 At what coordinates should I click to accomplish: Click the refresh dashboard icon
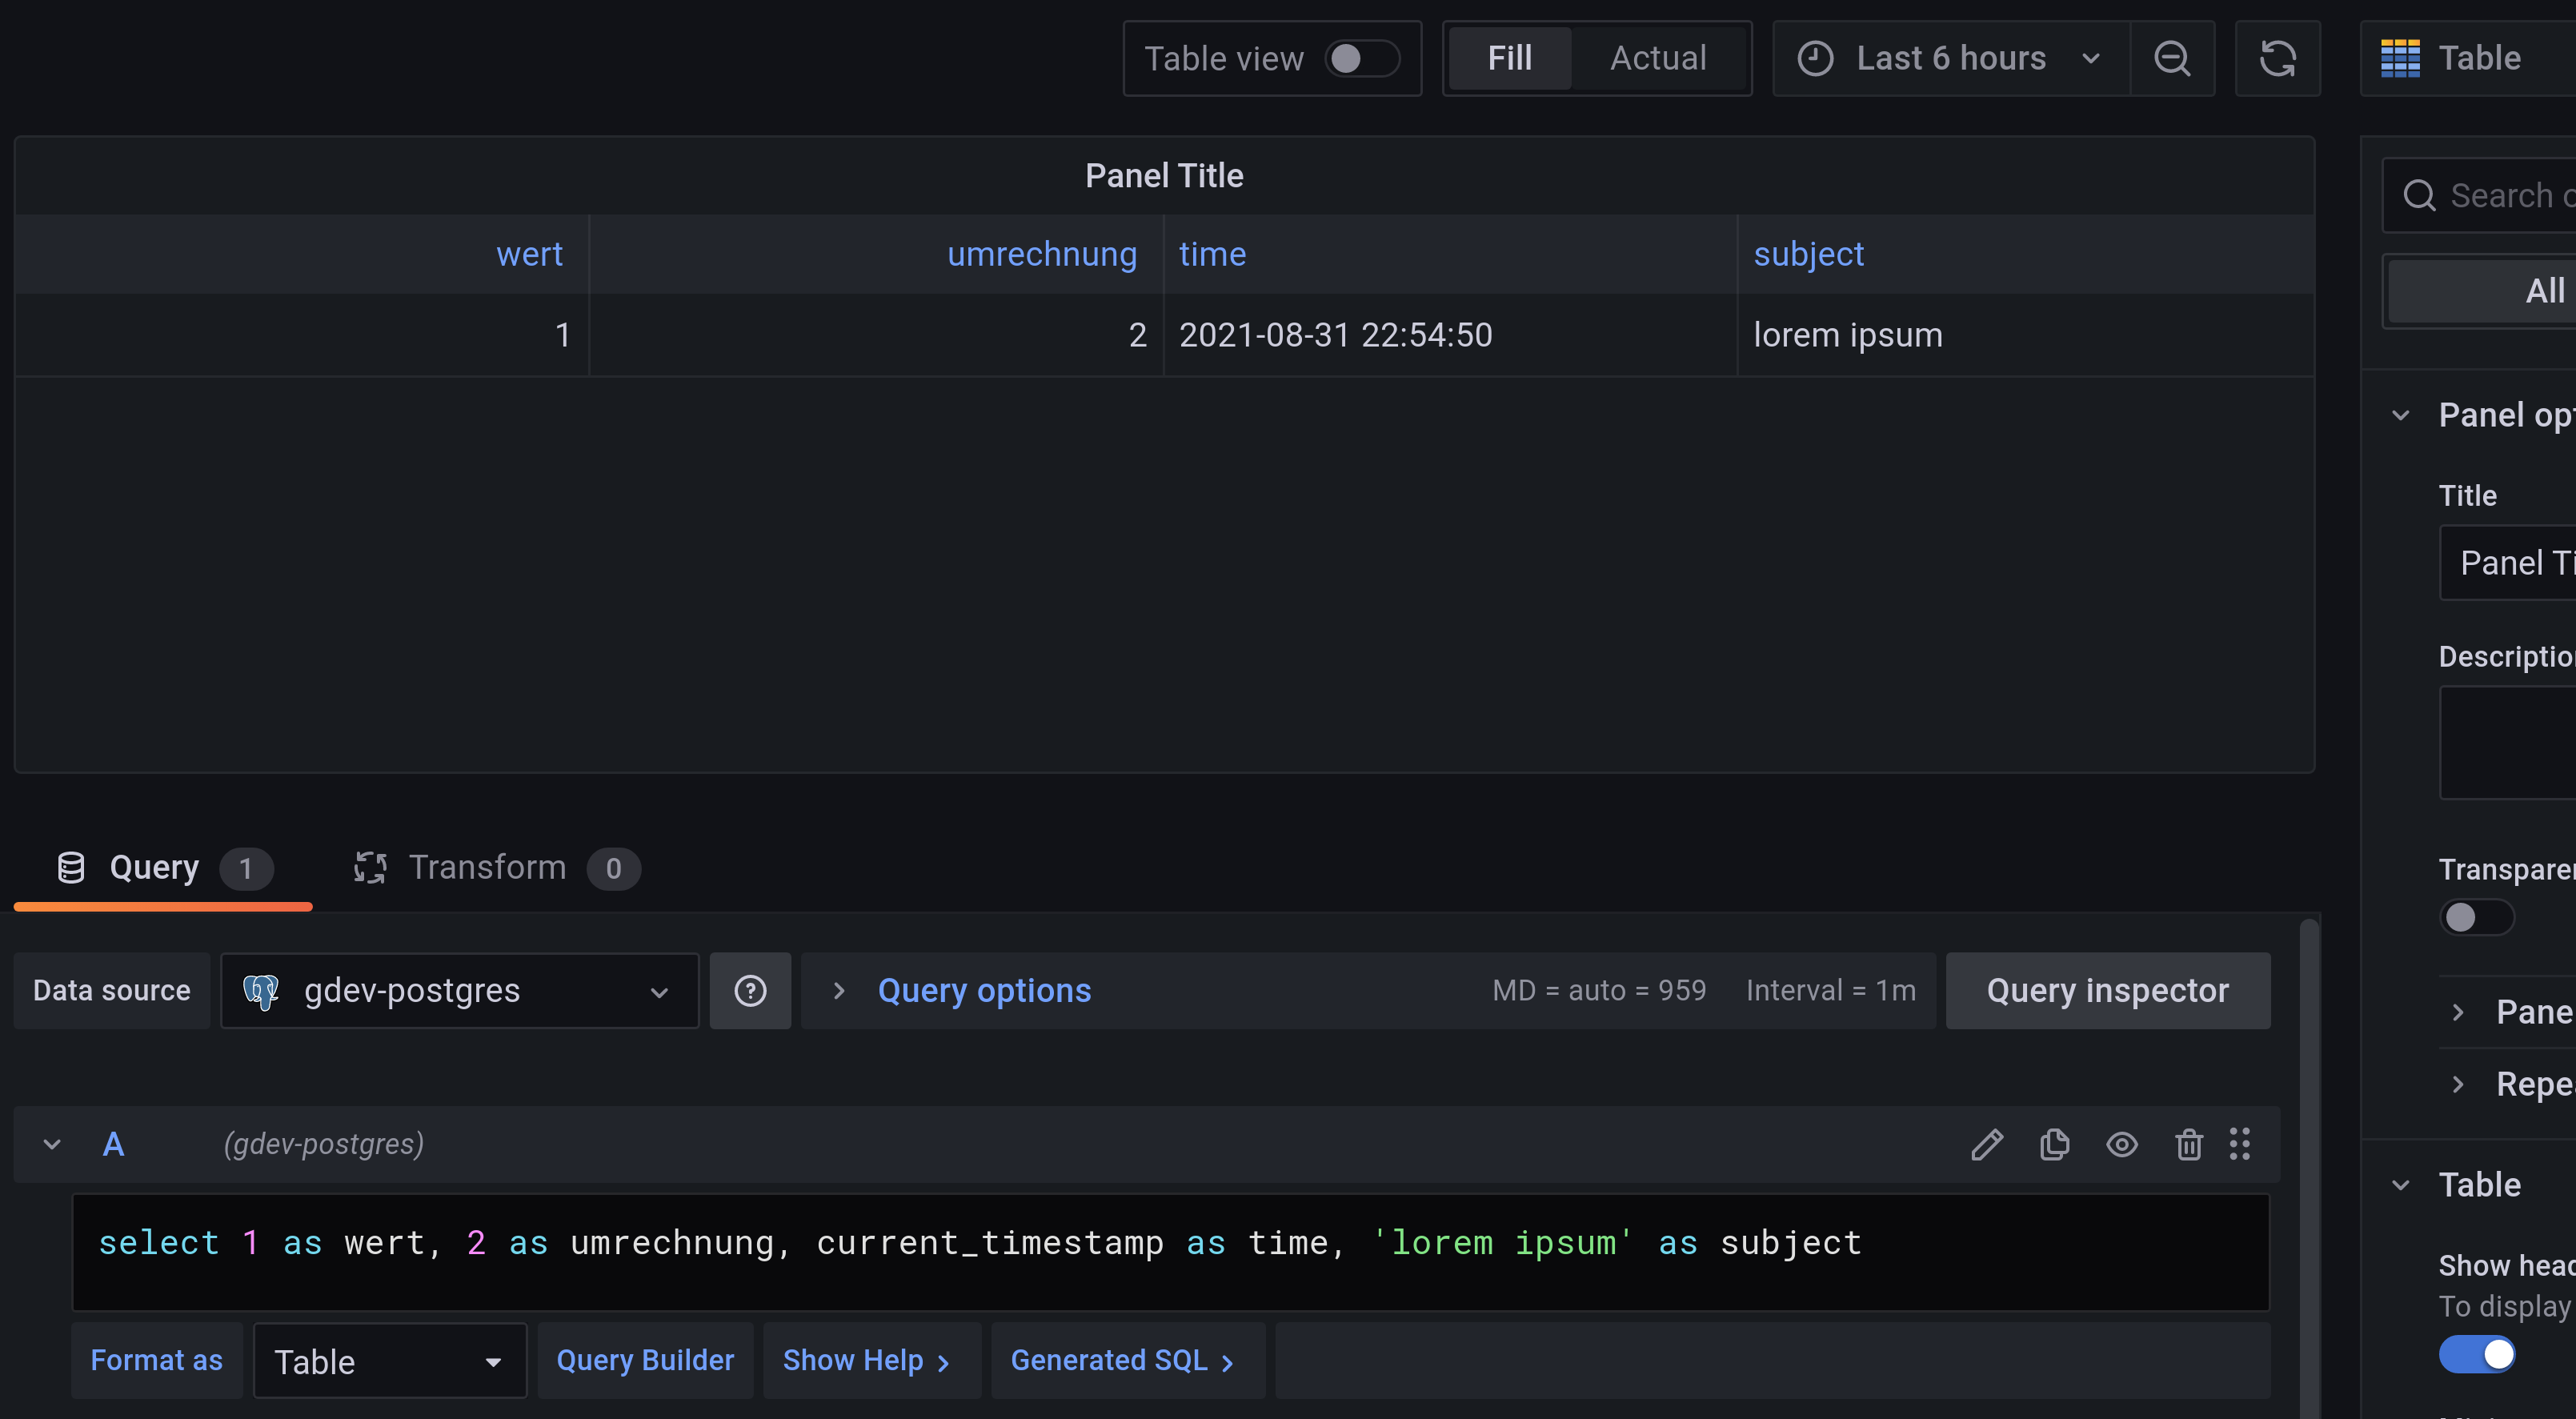[x=2277, y=58]
